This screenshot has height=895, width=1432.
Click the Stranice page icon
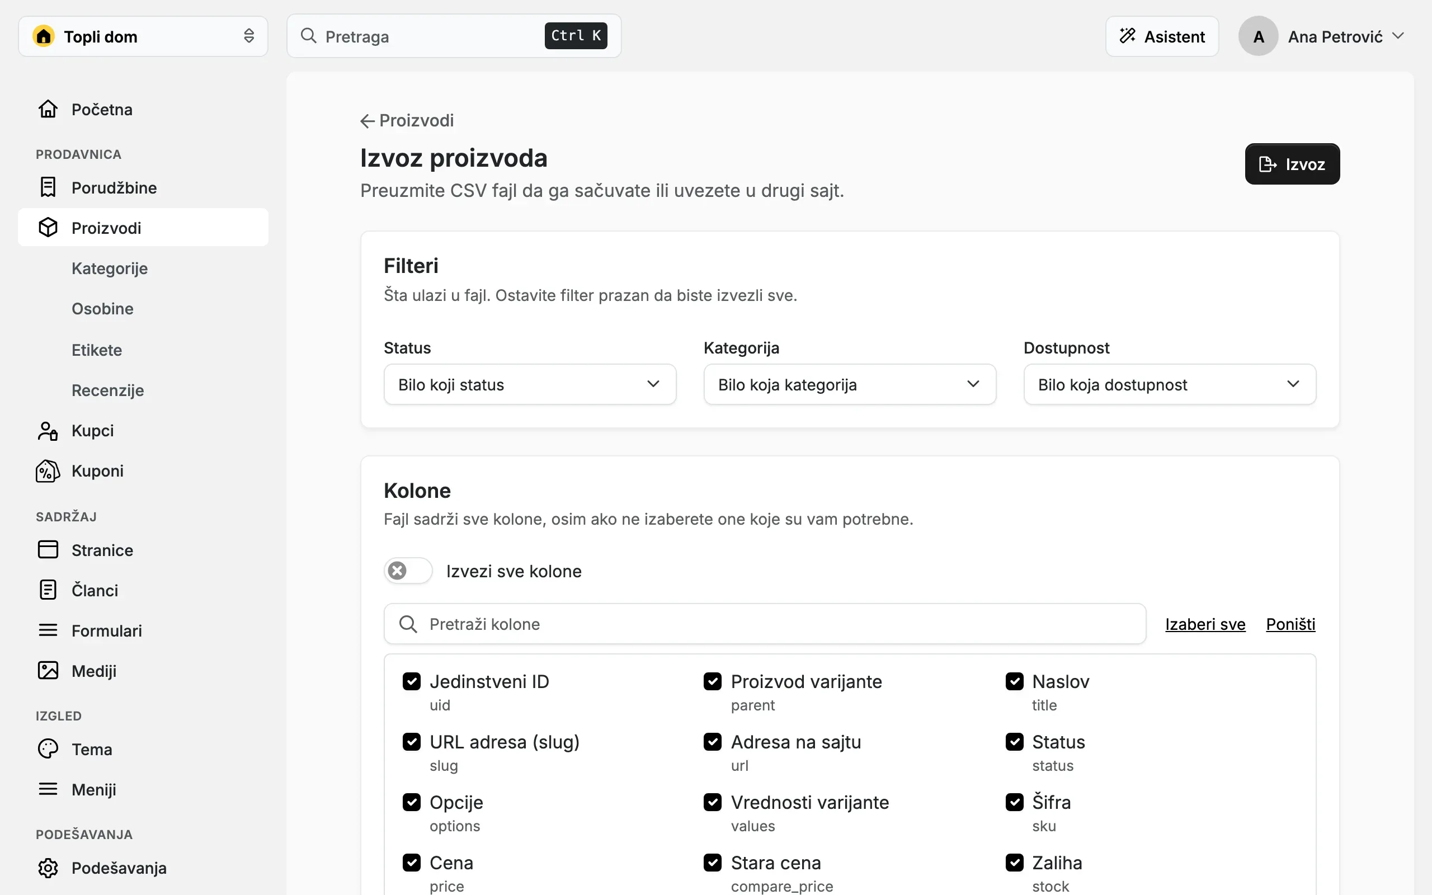point(48,549)
